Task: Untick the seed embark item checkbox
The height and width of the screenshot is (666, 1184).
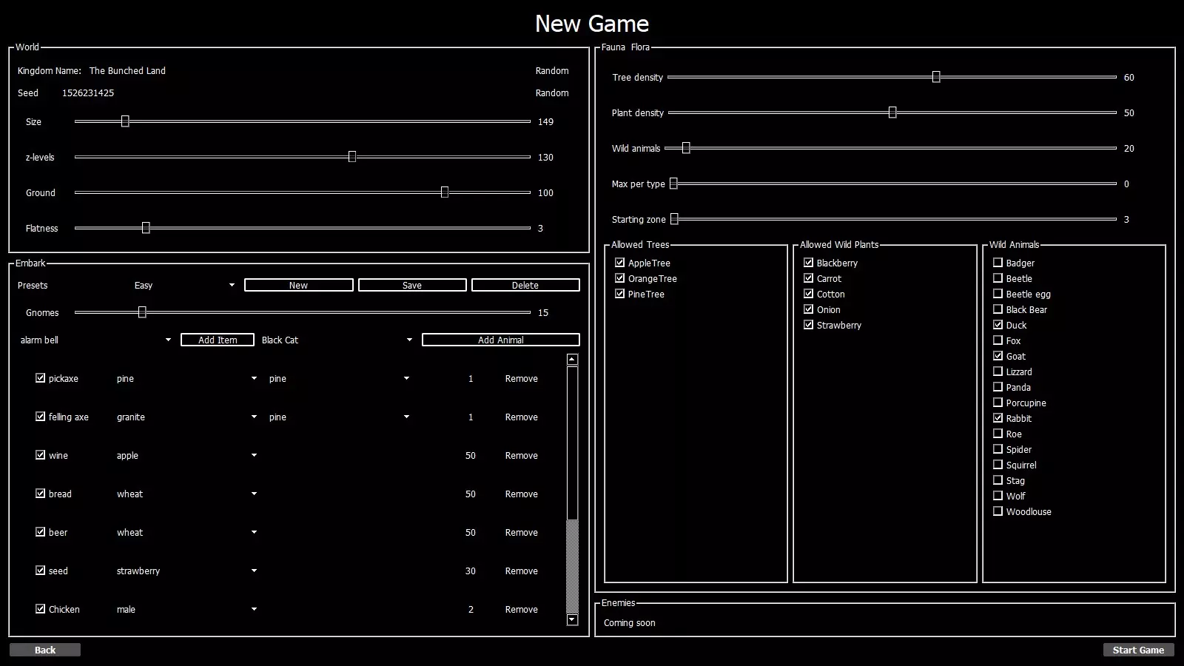Action: pos(40,571)
